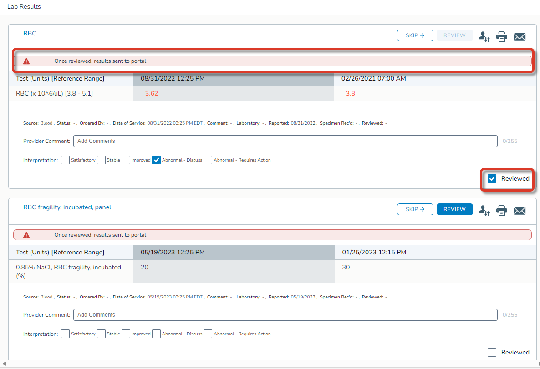Screen dimensions: 540x369
Task: Click warning icon in RBC fragility alert banner
Action: [26, 235]
